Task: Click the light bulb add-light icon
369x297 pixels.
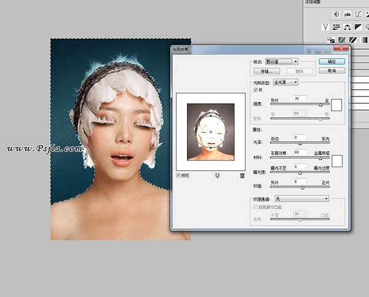Action: 216,175
